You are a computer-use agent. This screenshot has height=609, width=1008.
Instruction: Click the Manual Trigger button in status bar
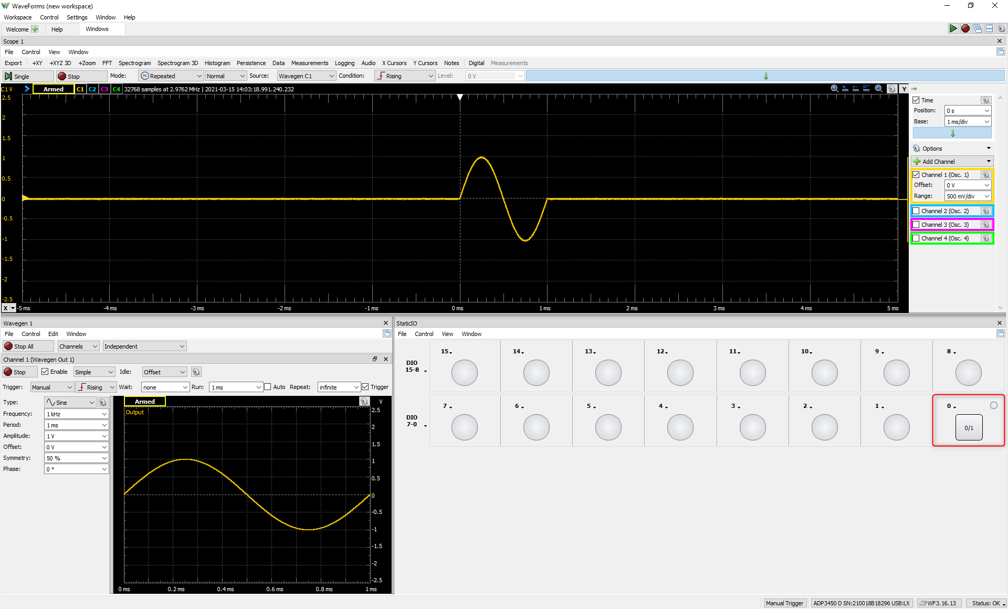coord(784,603)
